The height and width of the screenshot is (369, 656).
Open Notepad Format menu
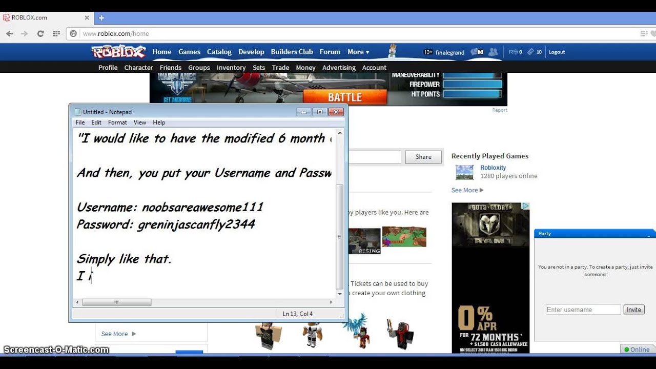pyautogui.click(x=117, y=122)
